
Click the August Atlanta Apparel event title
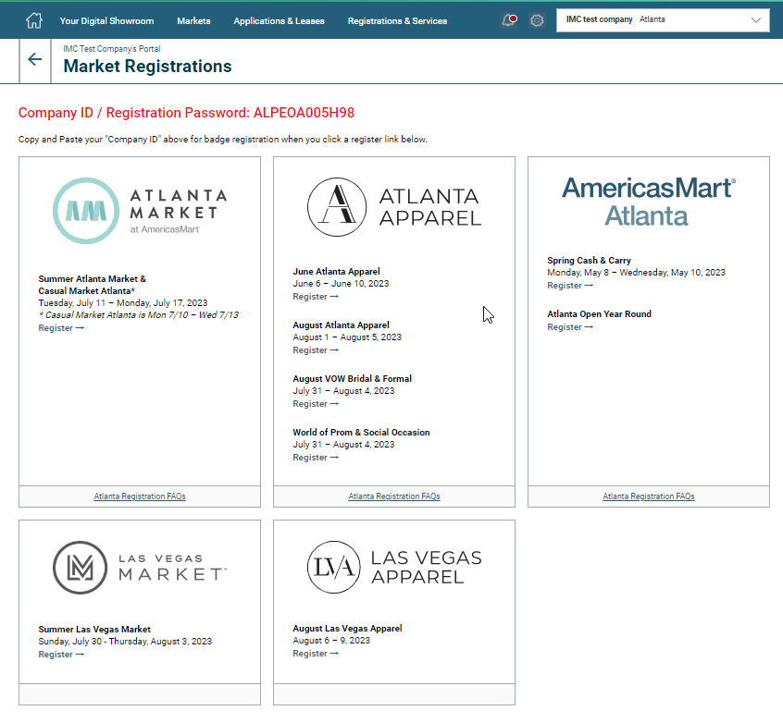[342, 325]
